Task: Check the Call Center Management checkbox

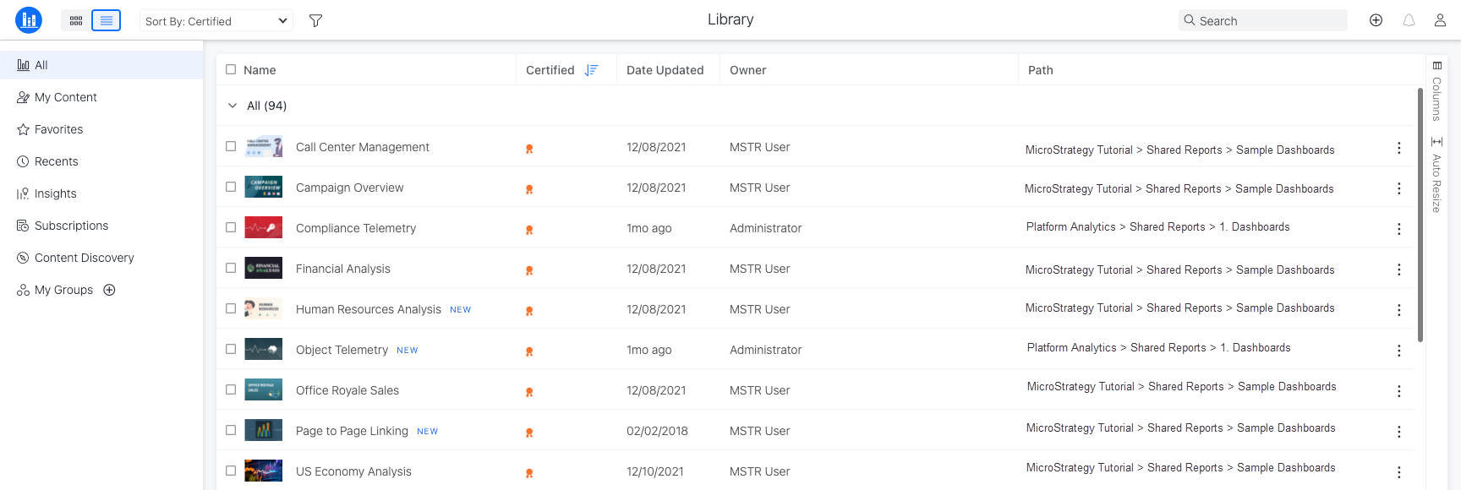Action: pos(231,146)
